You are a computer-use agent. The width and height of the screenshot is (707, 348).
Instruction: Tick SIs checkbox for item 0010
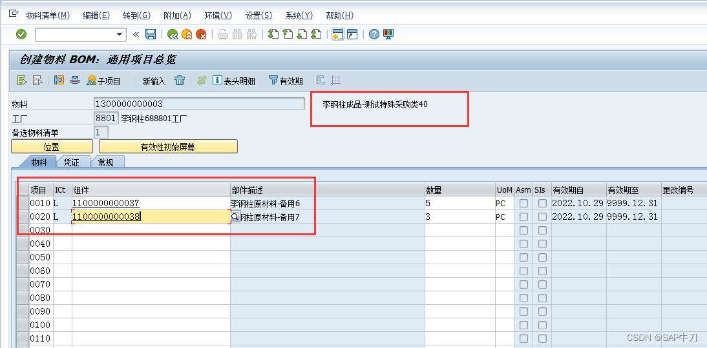click(x=542, y=203)
